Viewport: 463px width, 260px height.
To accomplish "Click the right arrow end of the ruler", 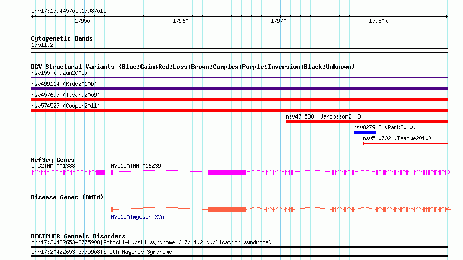I will (447, 17).
